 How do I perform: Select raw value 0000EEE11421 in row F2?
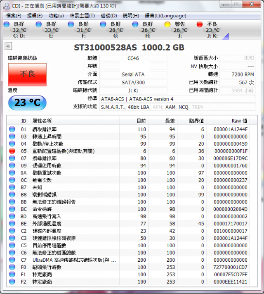coord(231,282)
